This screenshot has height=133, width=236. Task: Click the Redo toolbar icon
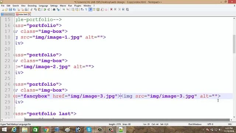click(49, 10)
